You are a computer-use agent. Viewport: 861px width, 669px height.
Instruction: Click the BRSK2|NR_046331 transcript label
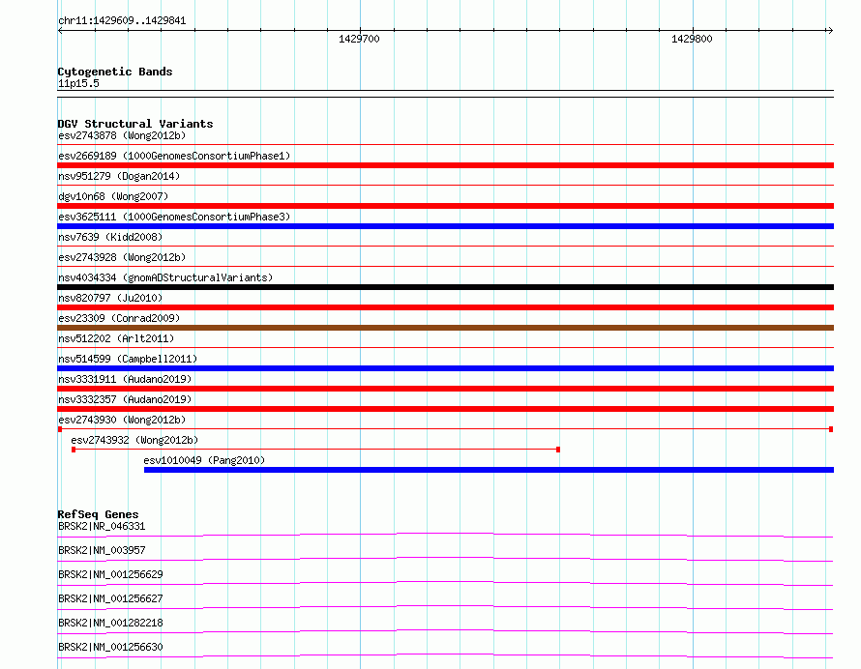[x=102, y=526]
